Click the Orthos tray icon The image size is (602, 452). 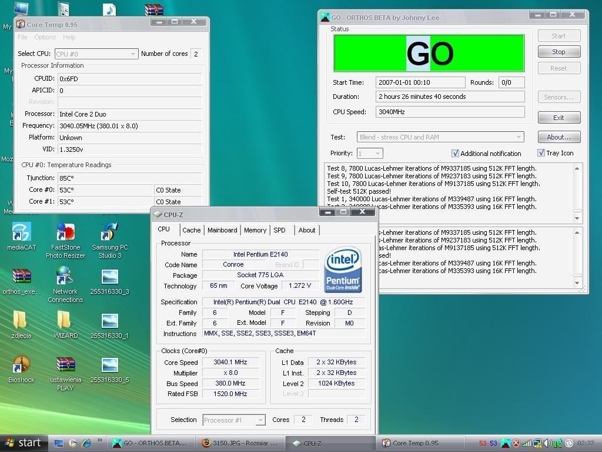pyautogui.click(x=506, y=444)
